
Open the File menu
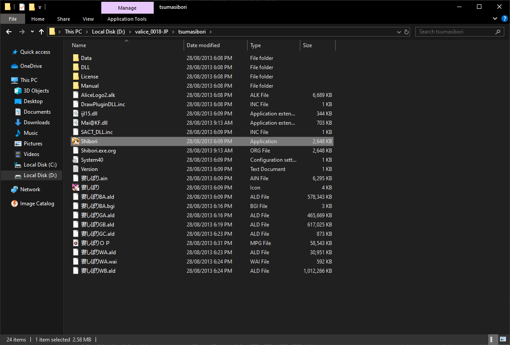pyautogui.click(x=13, y=19)
